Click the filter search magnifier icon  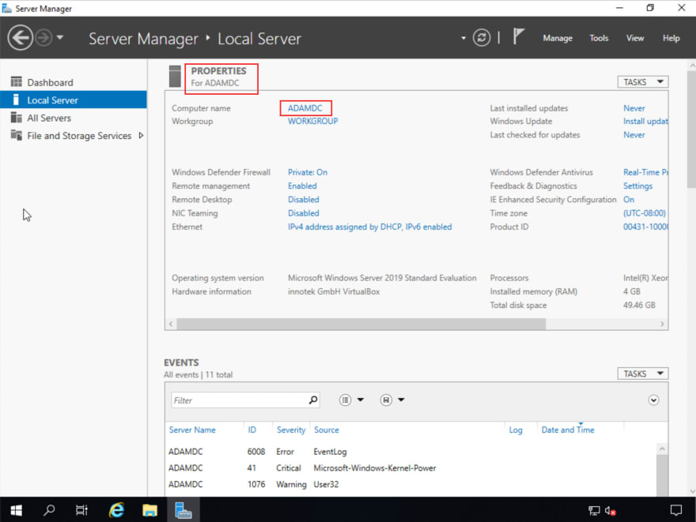(x=313, y=400)
